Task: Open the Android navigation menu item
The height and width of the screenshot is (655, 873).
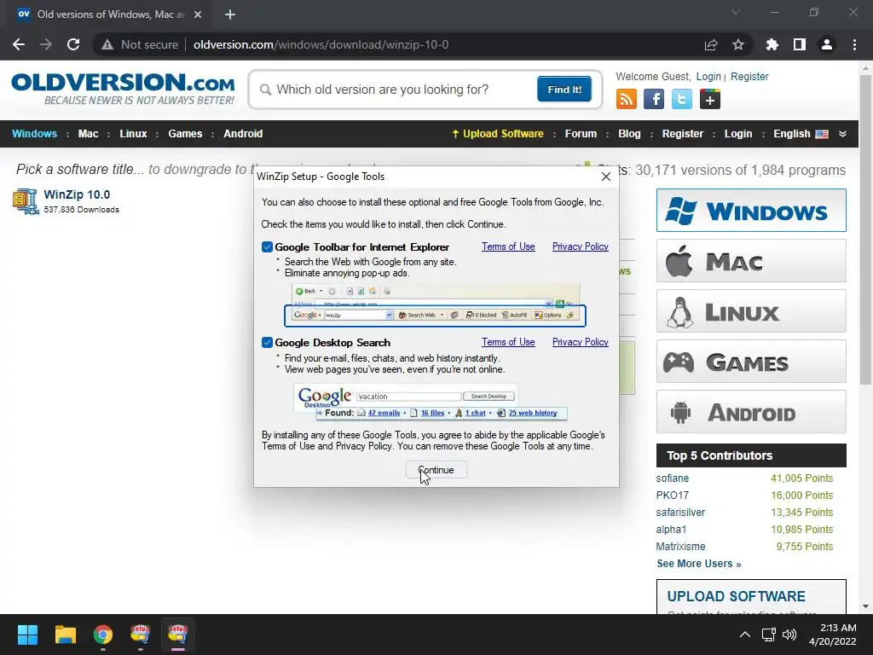Action: click(x=243, y=134)
